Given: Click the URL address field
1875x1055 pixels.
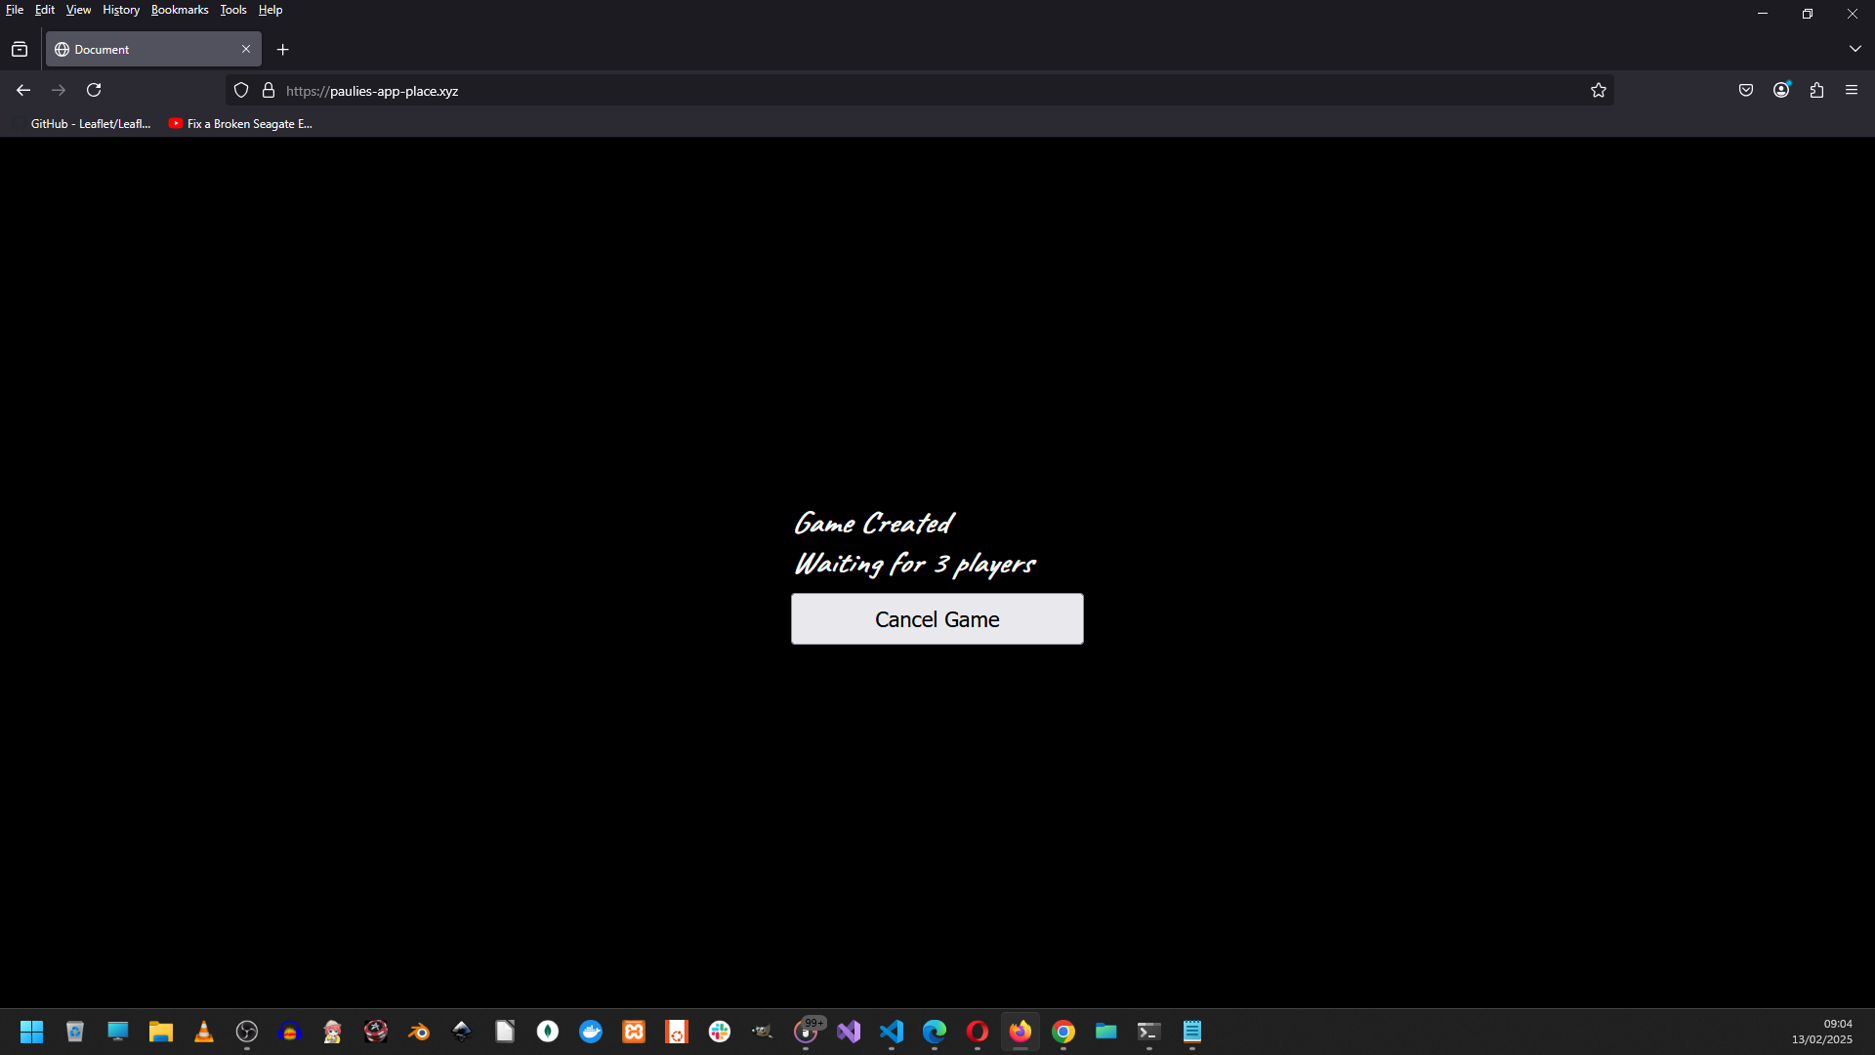Looking at the screenshot, I should point(879,91).
